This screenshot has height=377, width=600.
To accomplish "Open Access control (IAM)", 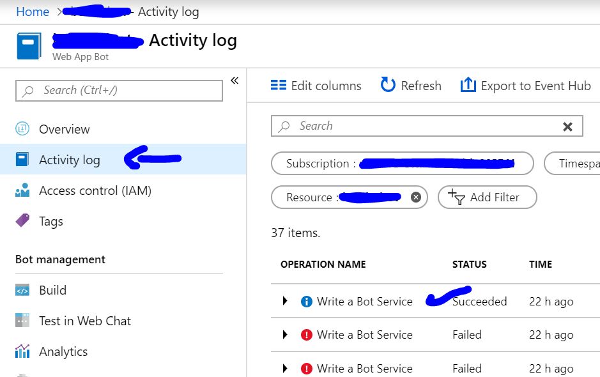I will (x=95, y=190).
